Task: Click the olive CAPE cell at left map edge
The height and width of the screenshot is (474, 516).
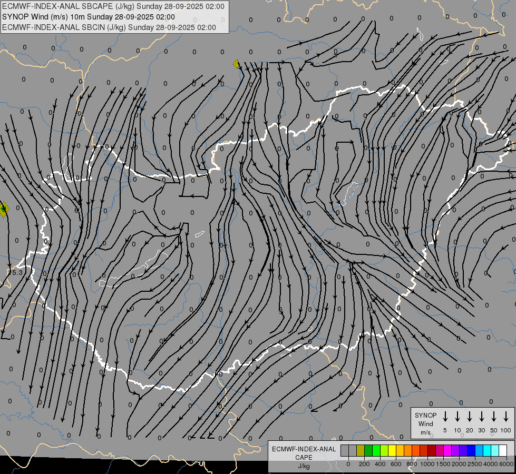Action: click(x=4, y=210)
